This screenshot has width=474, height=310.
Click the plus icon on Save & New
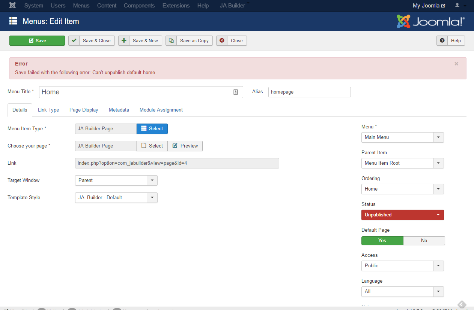click(124, 40)
